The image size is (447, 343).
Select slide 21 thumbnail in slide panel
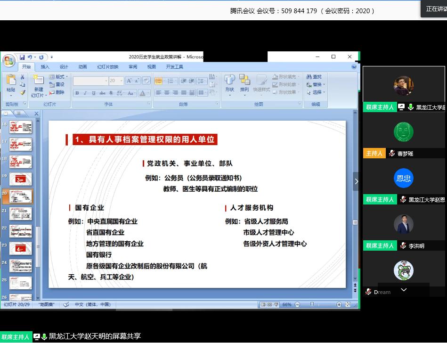click(x=20, y=213)
